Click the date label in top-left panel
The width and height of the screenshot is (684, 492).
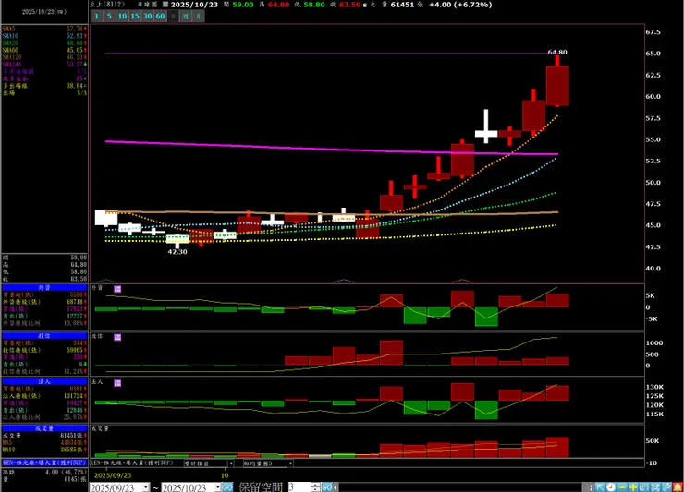[x=44, y=12]
